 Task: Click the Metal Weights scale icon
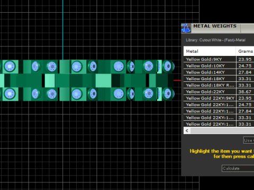tap(186, 28)
